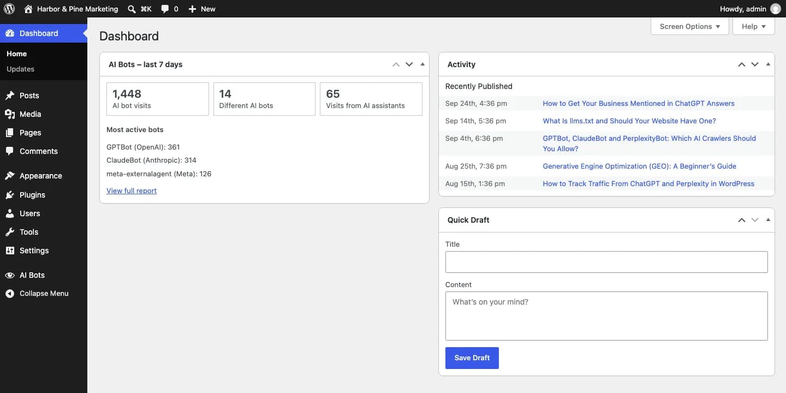
Task: Toggle the AI Bots panel collapse triangle
Action: coord(422,64)
